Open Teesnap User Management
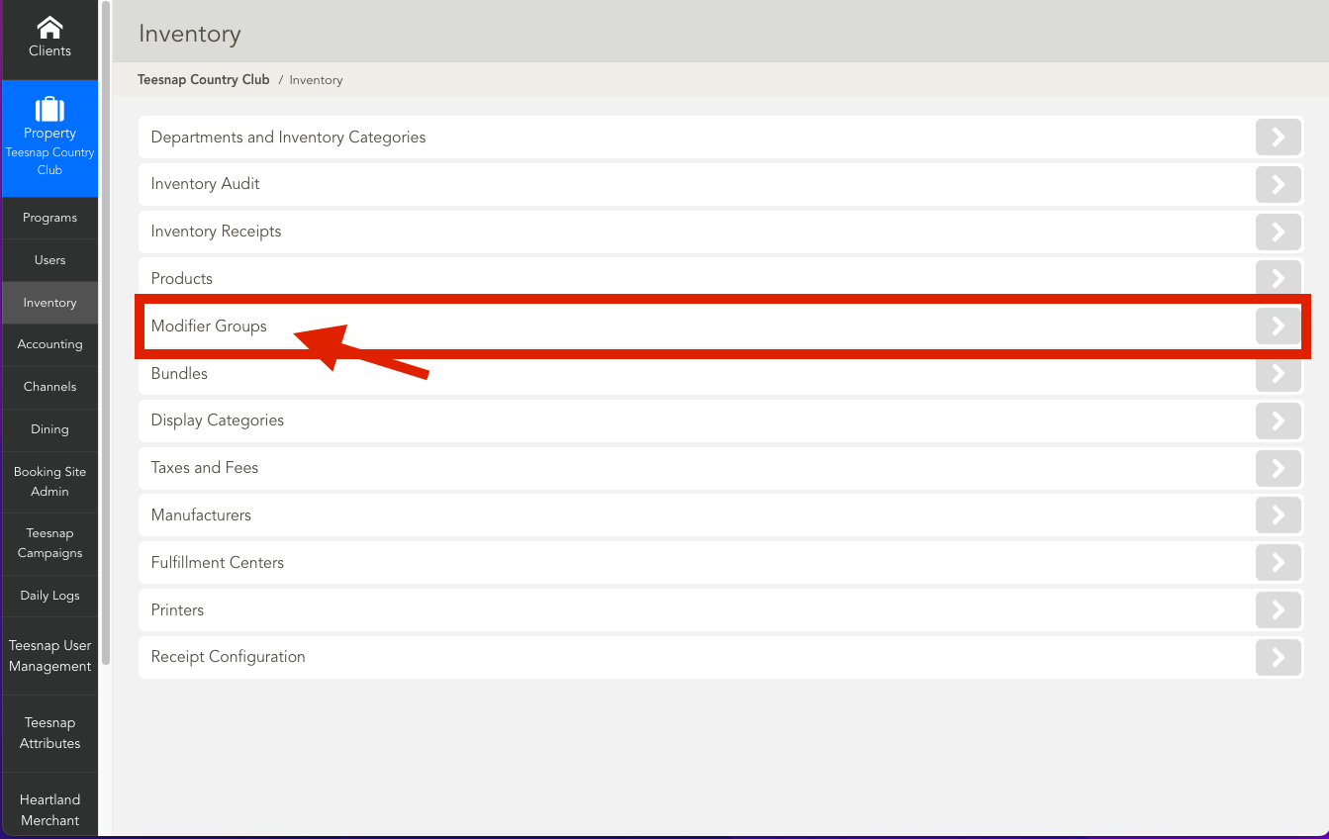The height and width of the screenshot is (839, 1329). tap(49, 656)
